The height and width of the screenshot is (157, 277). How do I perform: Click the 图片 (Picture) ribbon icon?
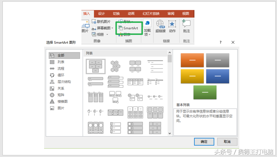pos(85,26)
